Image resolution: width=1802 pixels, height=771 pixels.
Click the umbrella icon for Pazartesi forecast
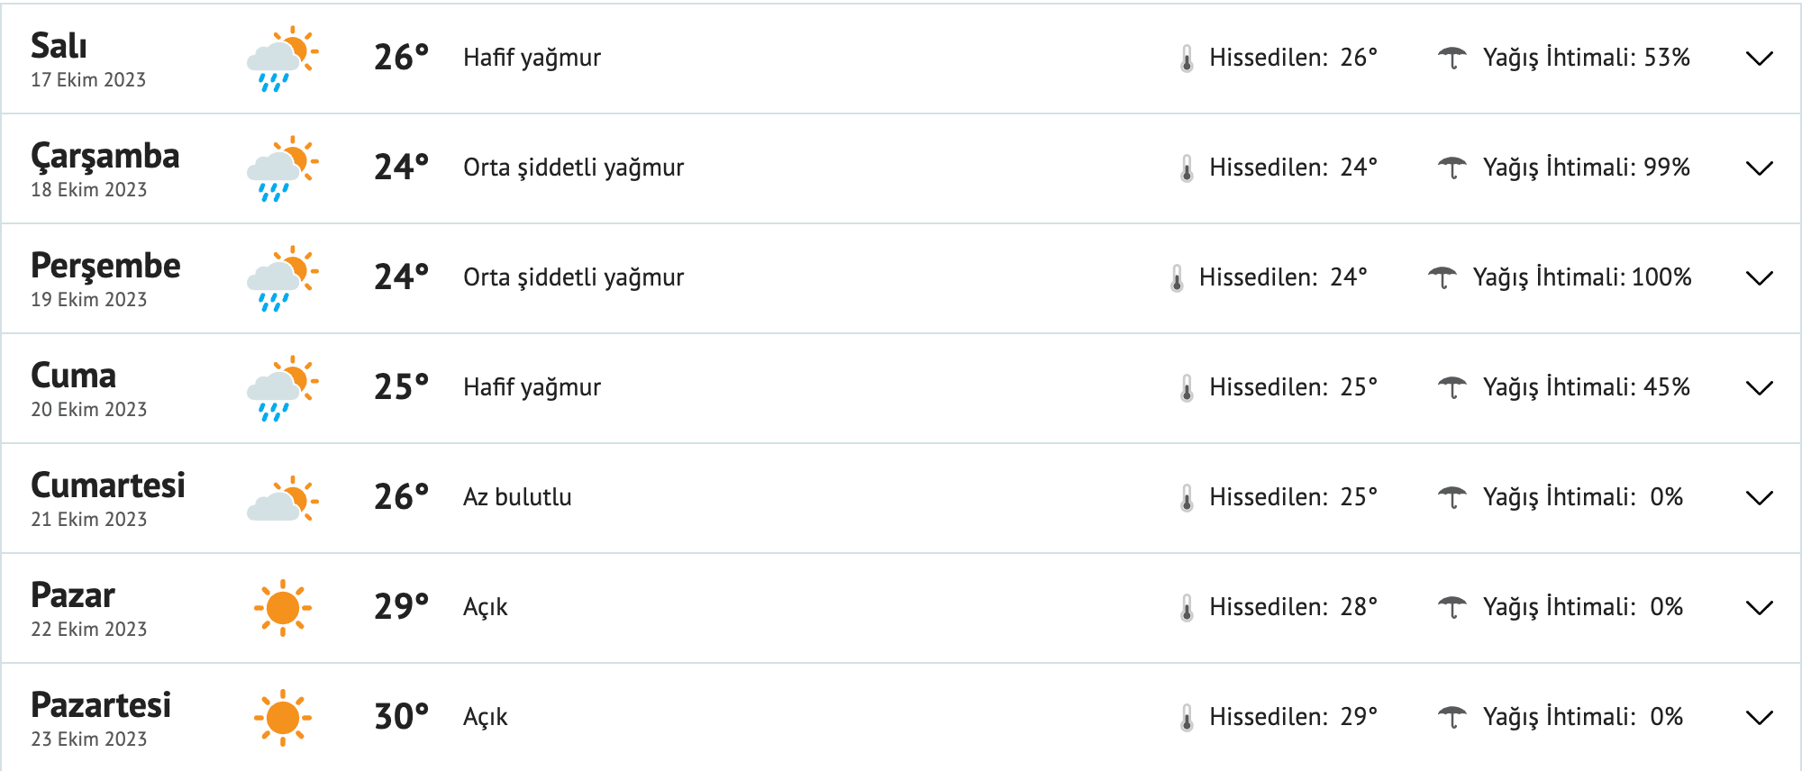1452,717
